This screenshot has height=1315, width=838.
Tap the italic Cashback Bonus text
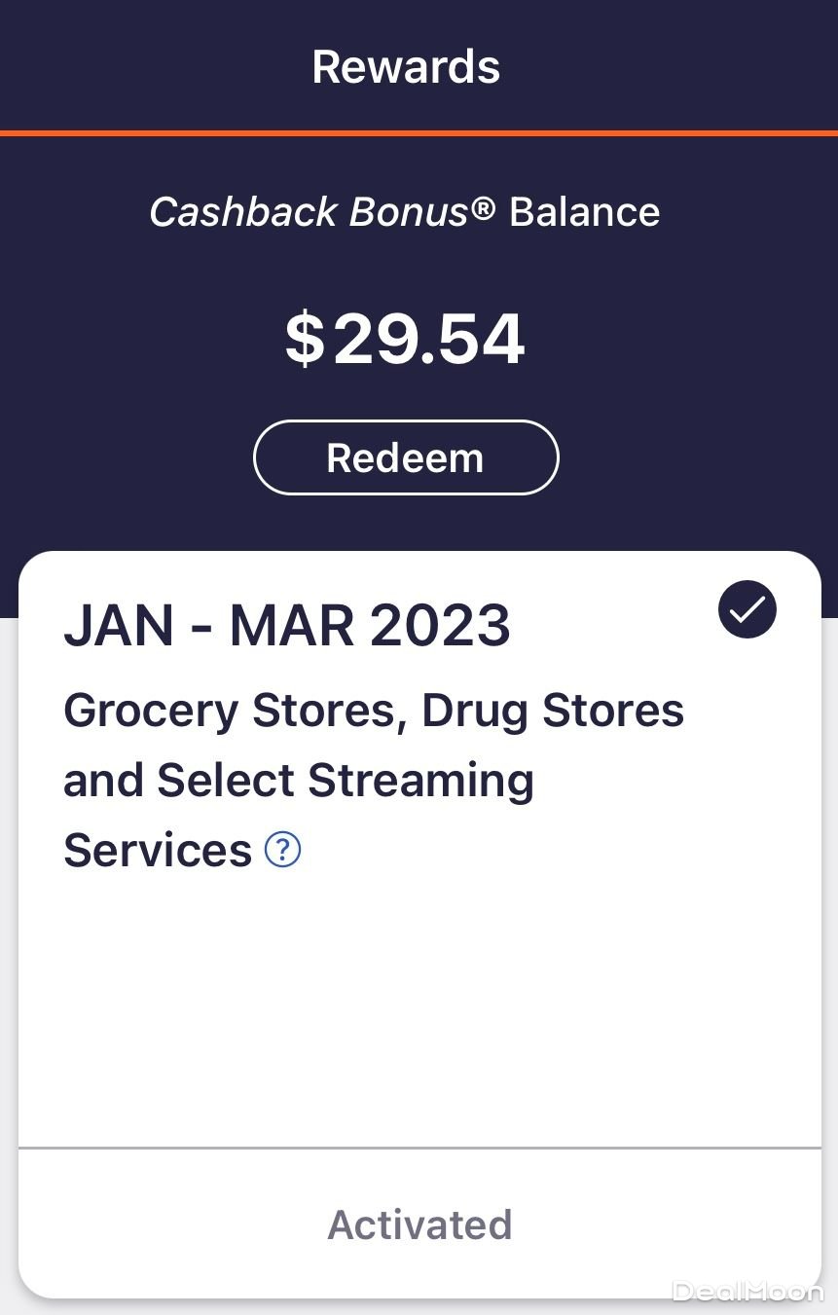[x=310, y=211]
